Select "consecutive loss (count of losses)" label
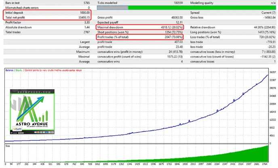 [x=212, y=57]
